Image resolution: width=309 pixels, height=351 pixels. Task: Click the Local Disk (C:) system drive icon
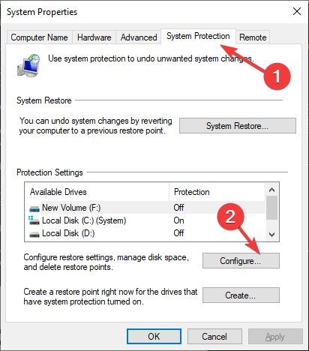click(x=34, y=220)
